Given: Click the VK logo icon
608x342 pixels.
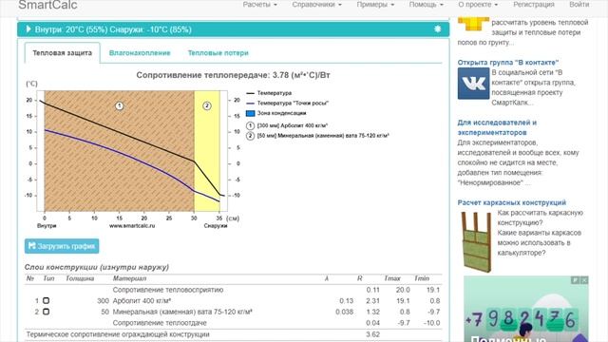Looking at the screenshot, I should point(473,84).
